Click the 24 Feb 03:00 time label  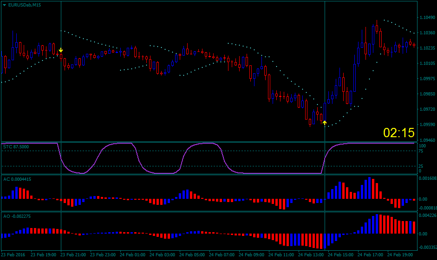click(162, 254)
